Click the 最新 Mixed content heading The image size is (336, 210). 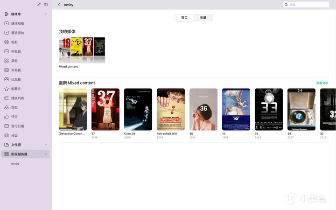coord(77,83)
